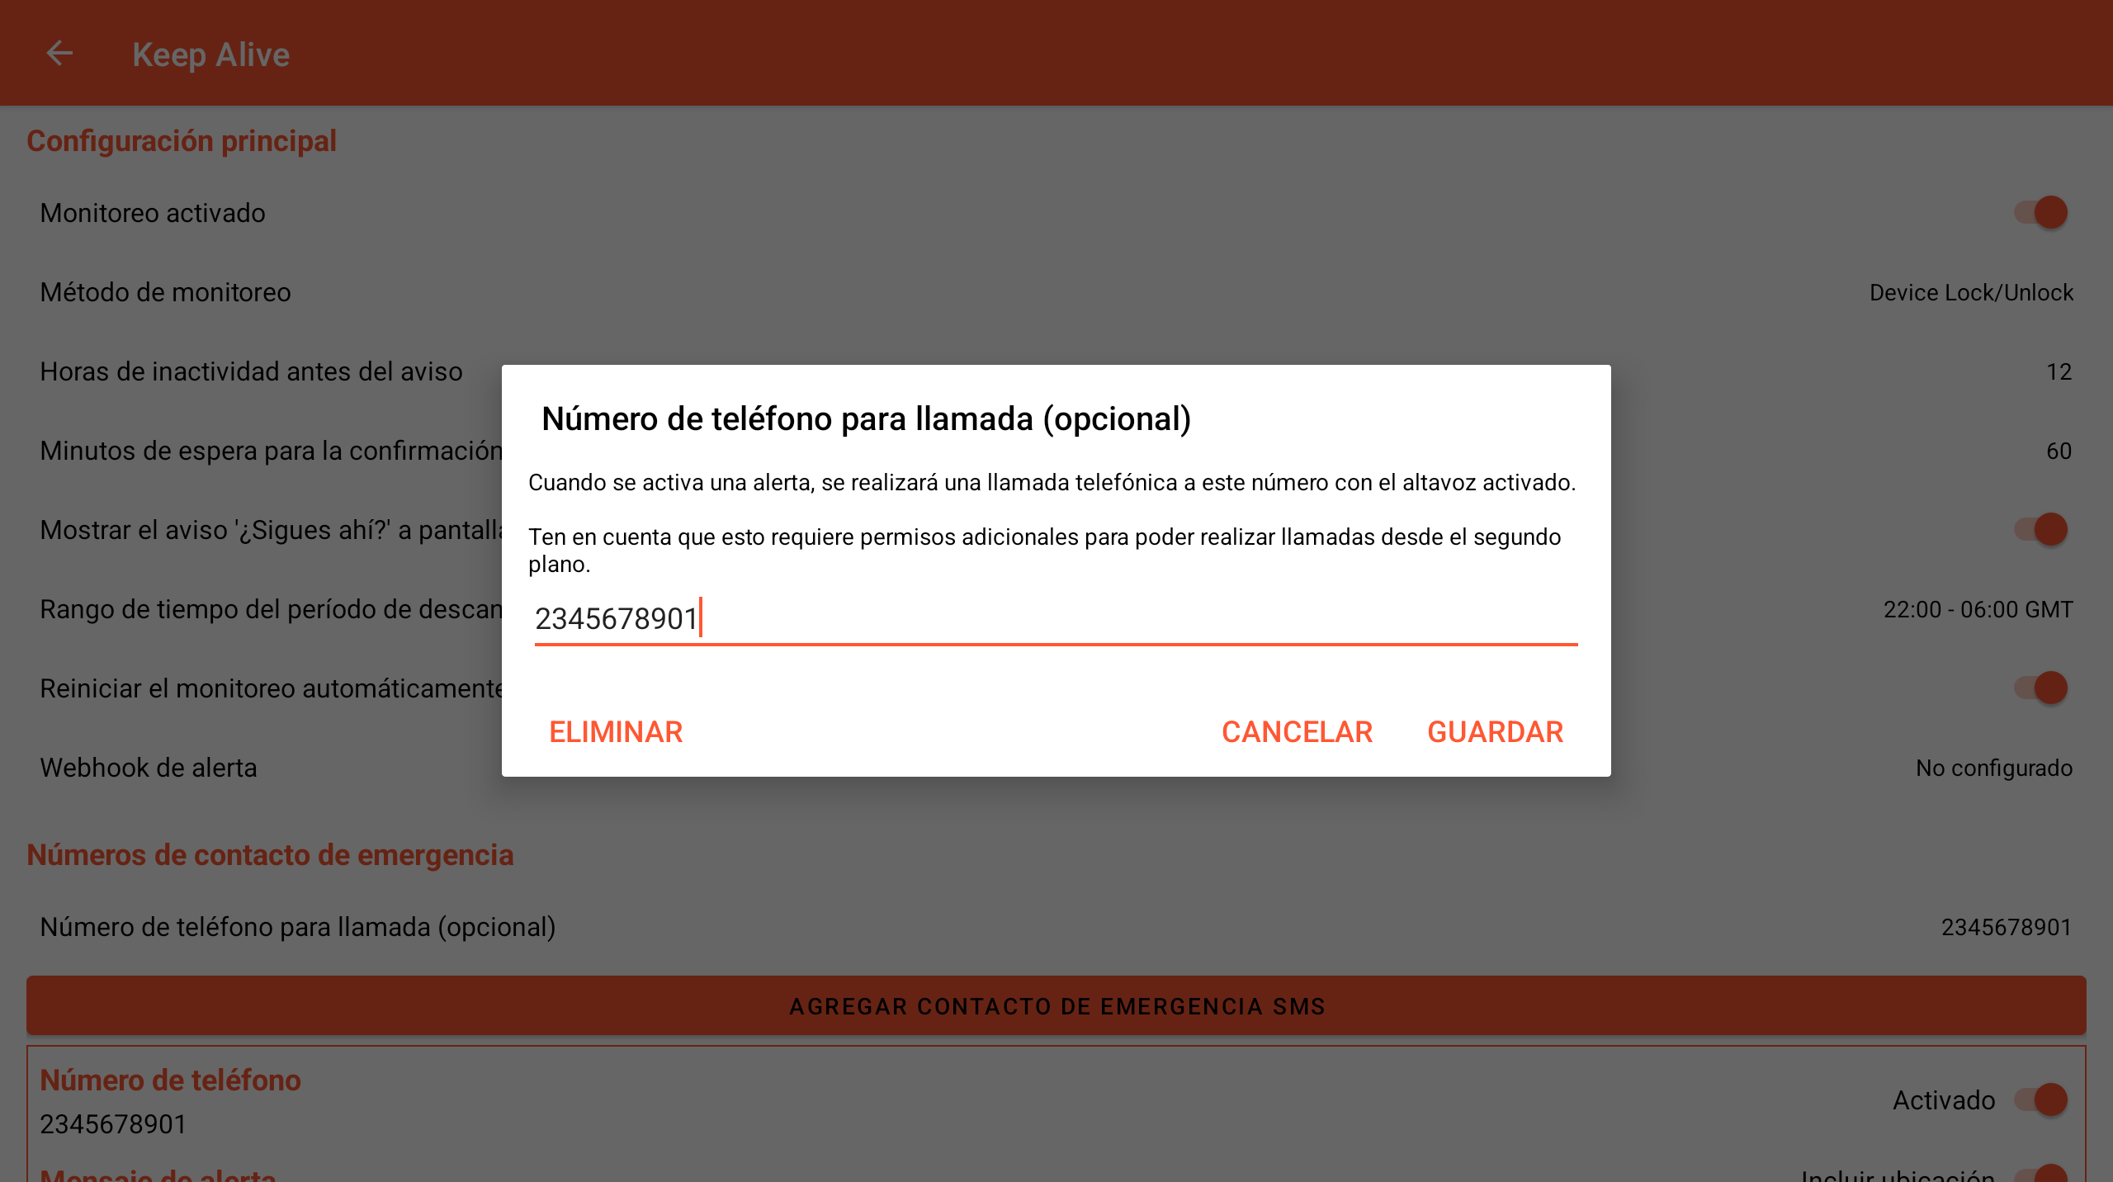Click the dialog title 'Número de teléfono para llamada (opcional)'

866,419
